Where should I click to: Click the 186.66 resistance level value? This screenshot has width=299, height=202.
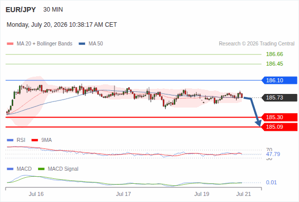(275, 54)
